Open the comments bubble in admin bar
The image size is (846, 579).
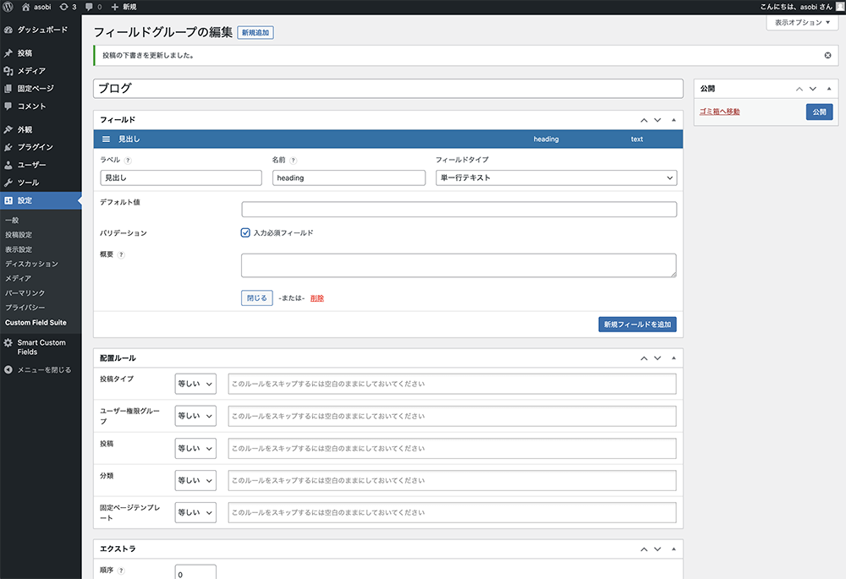click(x=91, y=7)
